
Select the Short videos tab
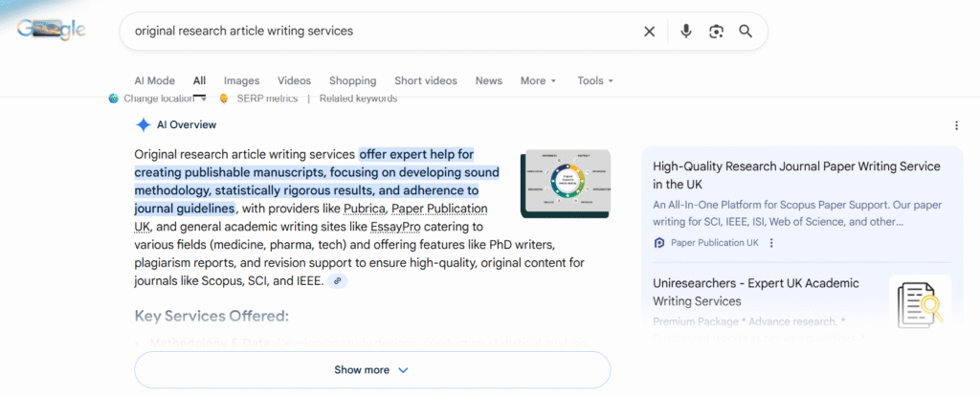pyautogui.click(x=425, y=81)
